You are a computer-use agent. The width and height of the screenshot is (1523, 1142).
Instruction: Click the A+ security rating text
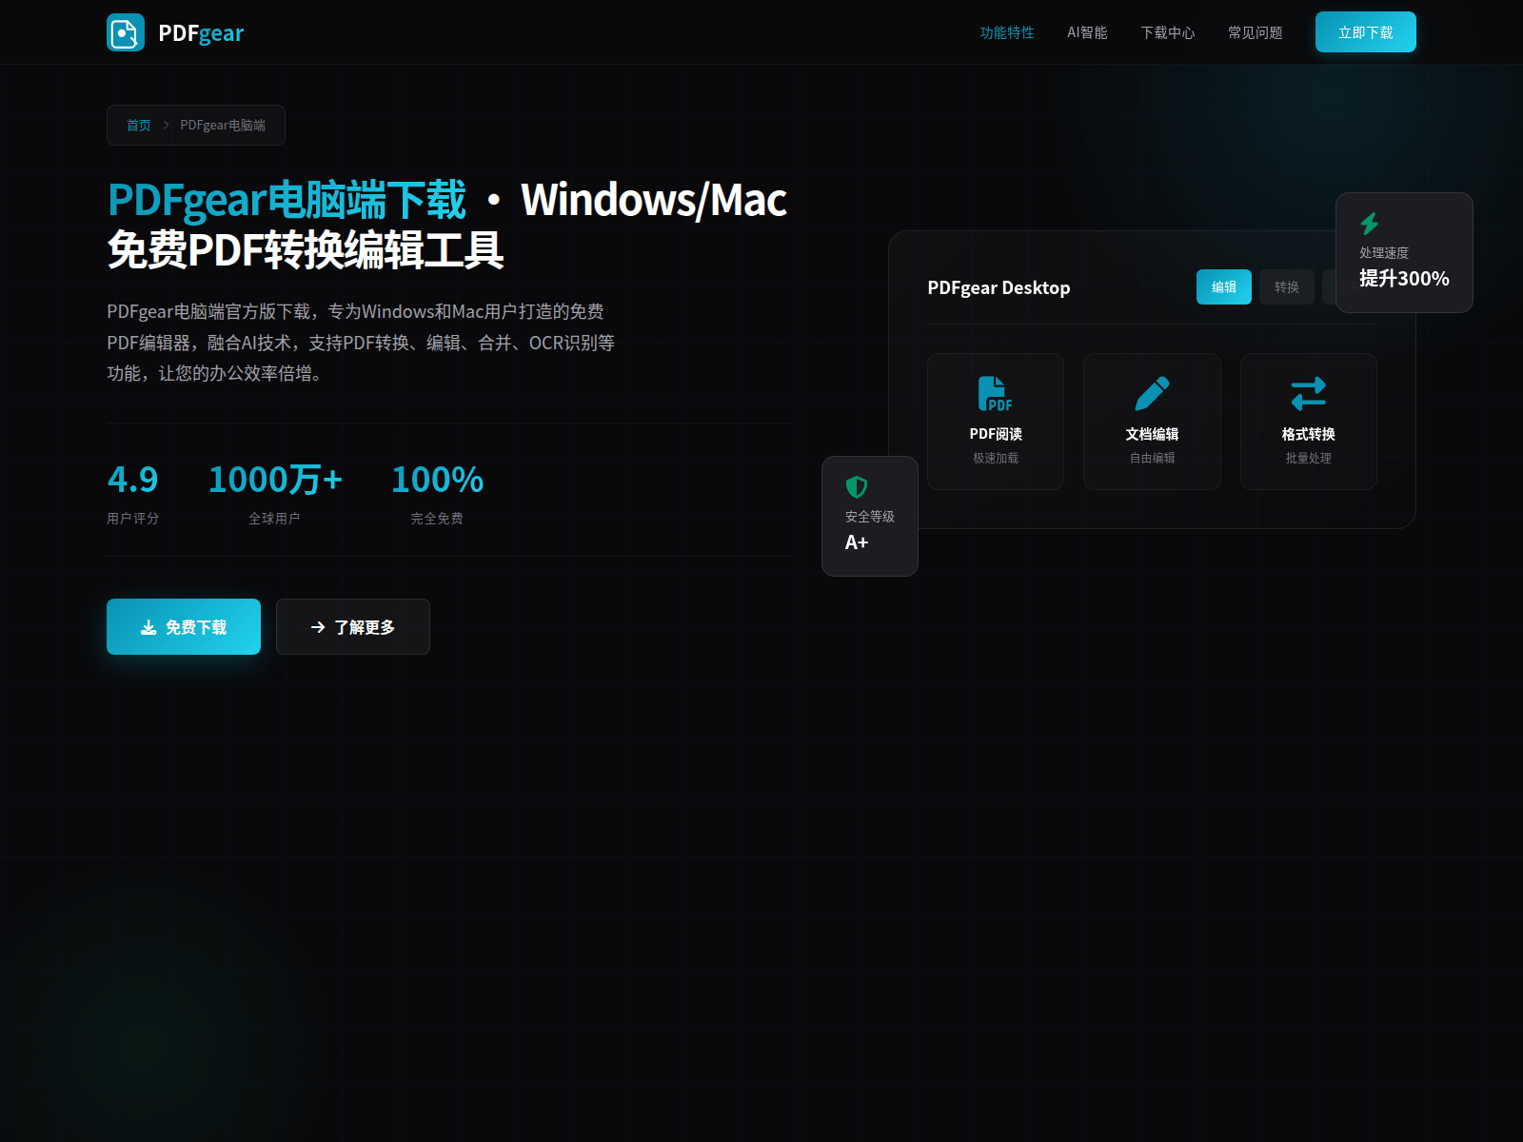coord(857,542)
